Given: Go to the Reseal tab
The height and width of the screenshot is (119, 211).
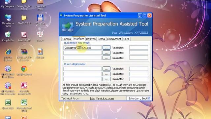Looking at the screenshot, I should pyautogui.click(x=101, y=39).
